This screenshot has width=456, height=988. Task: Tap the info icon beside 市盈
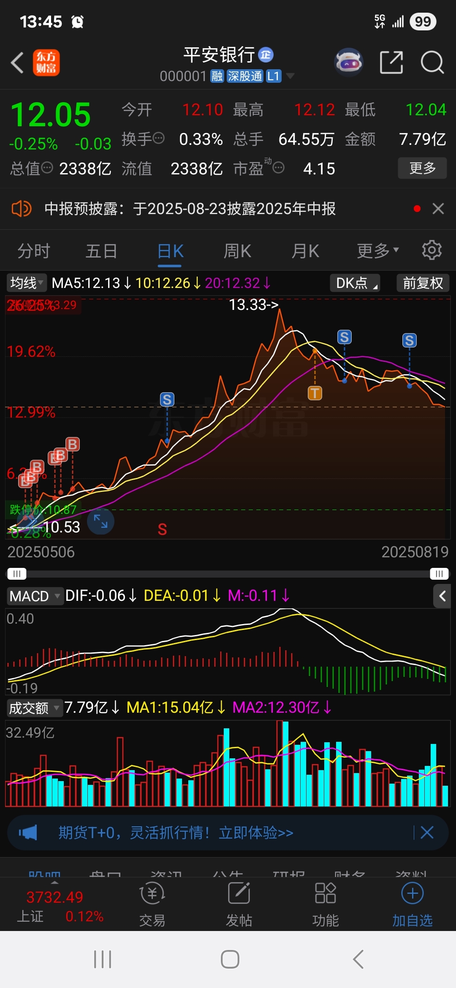(278, 168)
